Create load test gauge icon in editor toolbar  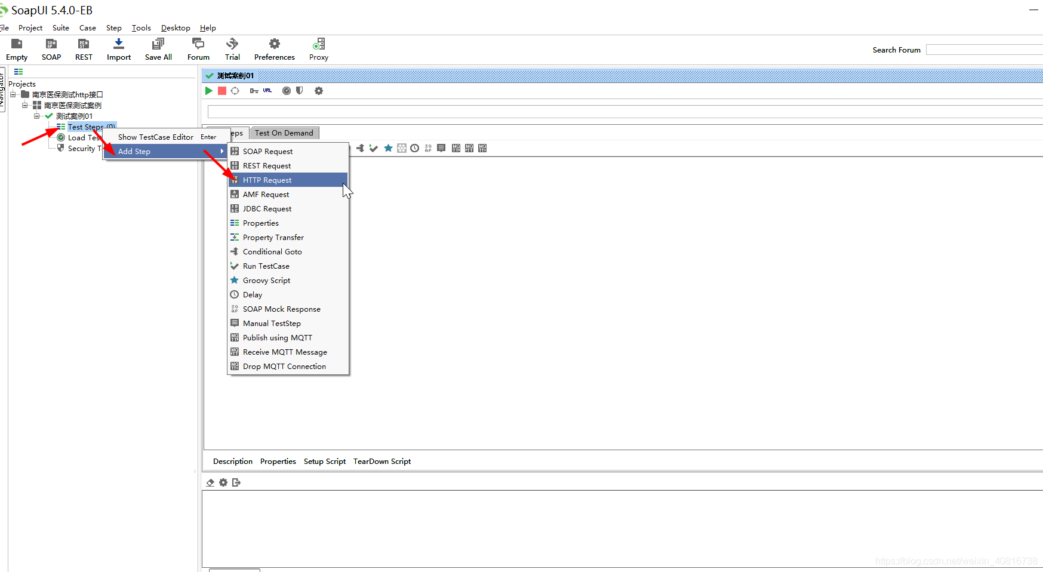click(287, 91)
